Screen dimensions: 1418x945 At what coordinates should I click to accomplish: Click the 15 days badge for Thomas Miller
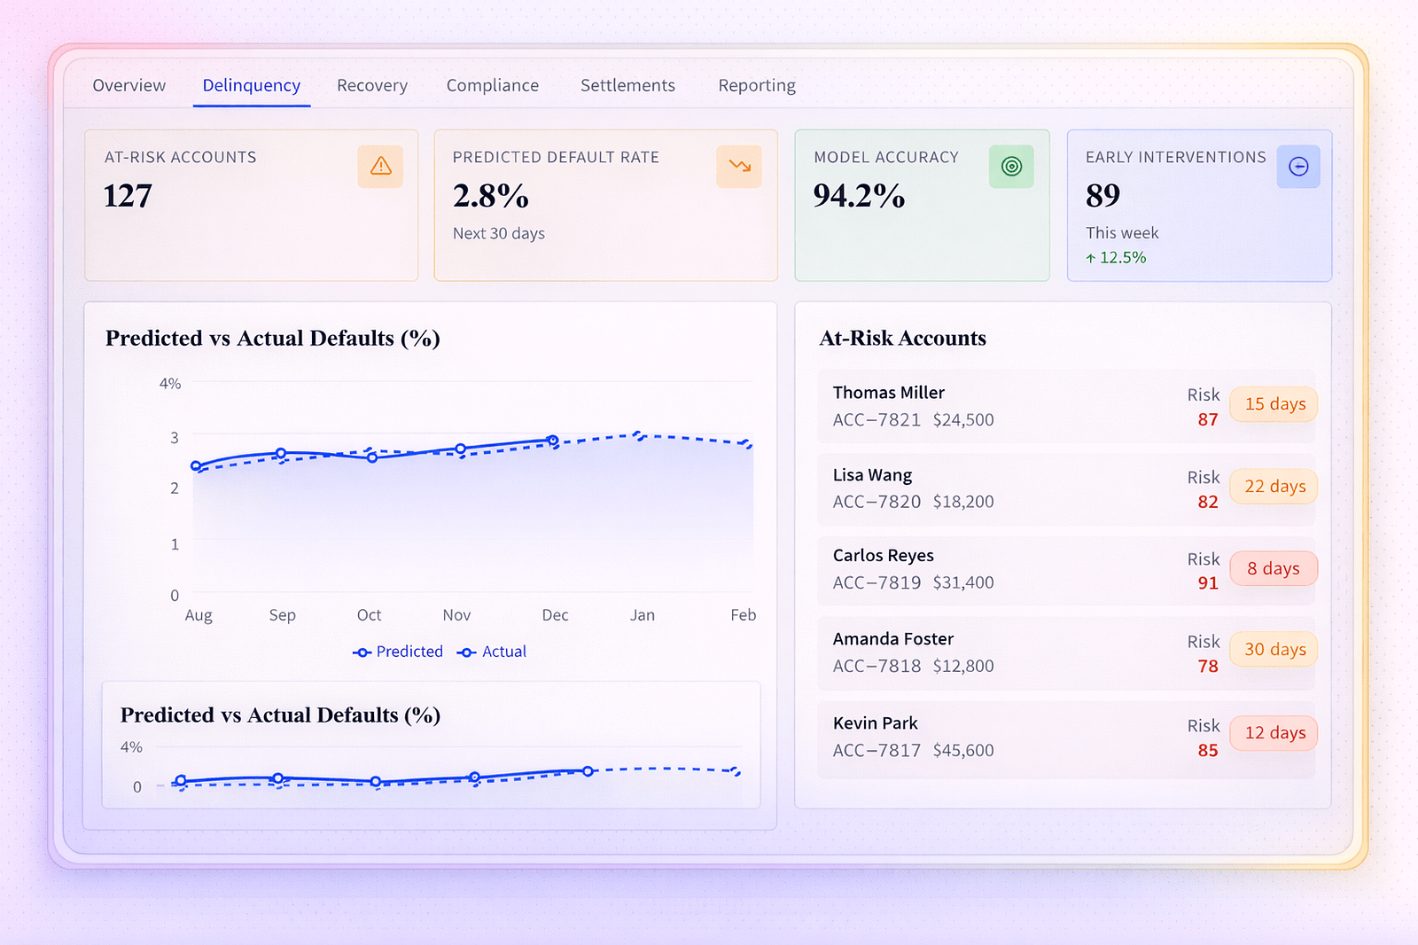1274,404
